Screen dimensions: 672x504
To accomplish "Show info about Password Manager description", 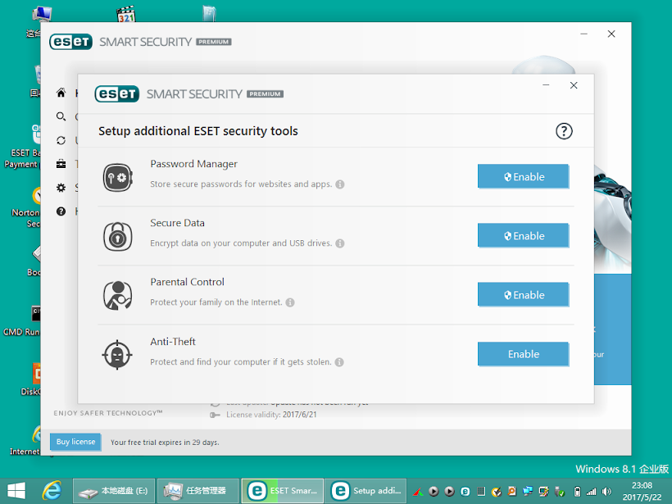I will (340, 184).
